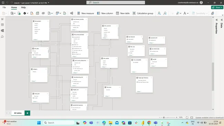Click the New table button

click(x=123, y=13)
